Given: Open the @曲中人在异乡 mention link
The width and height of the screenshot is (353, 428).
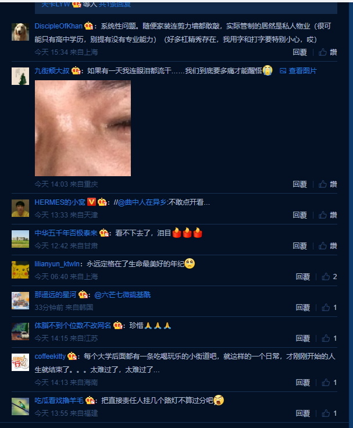Looking at the screenshot, I should 142,202.
